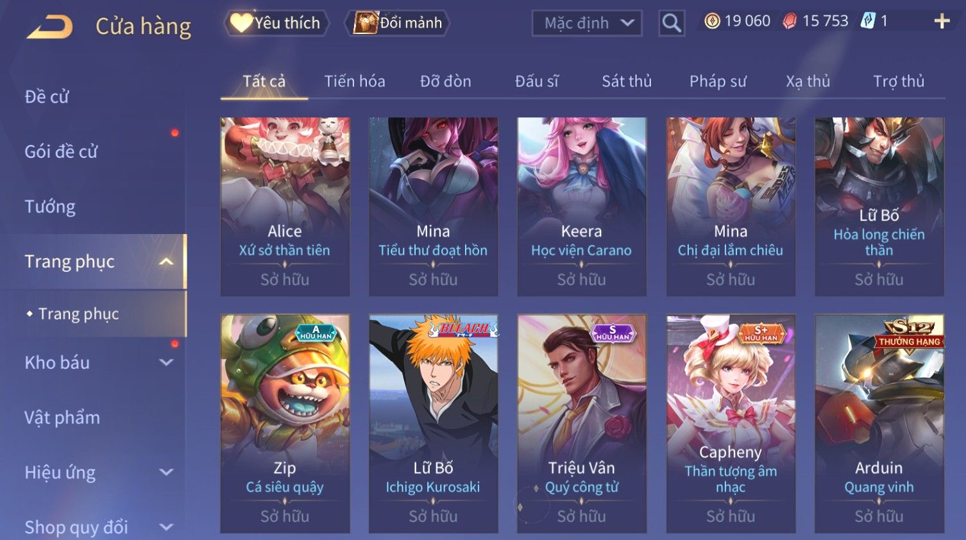
Task: Open the Capheny Thần tượng âm nhạc skin card
Action: tap(731, 423)
